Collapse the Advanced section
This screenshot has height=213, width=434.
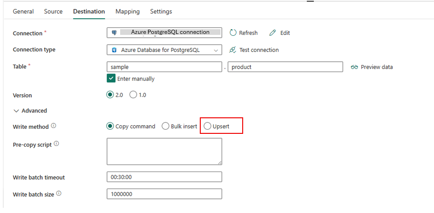pos(30,111)
